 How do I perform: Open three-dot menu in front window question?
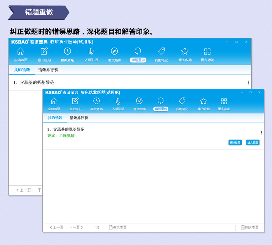tap(261, 133)
